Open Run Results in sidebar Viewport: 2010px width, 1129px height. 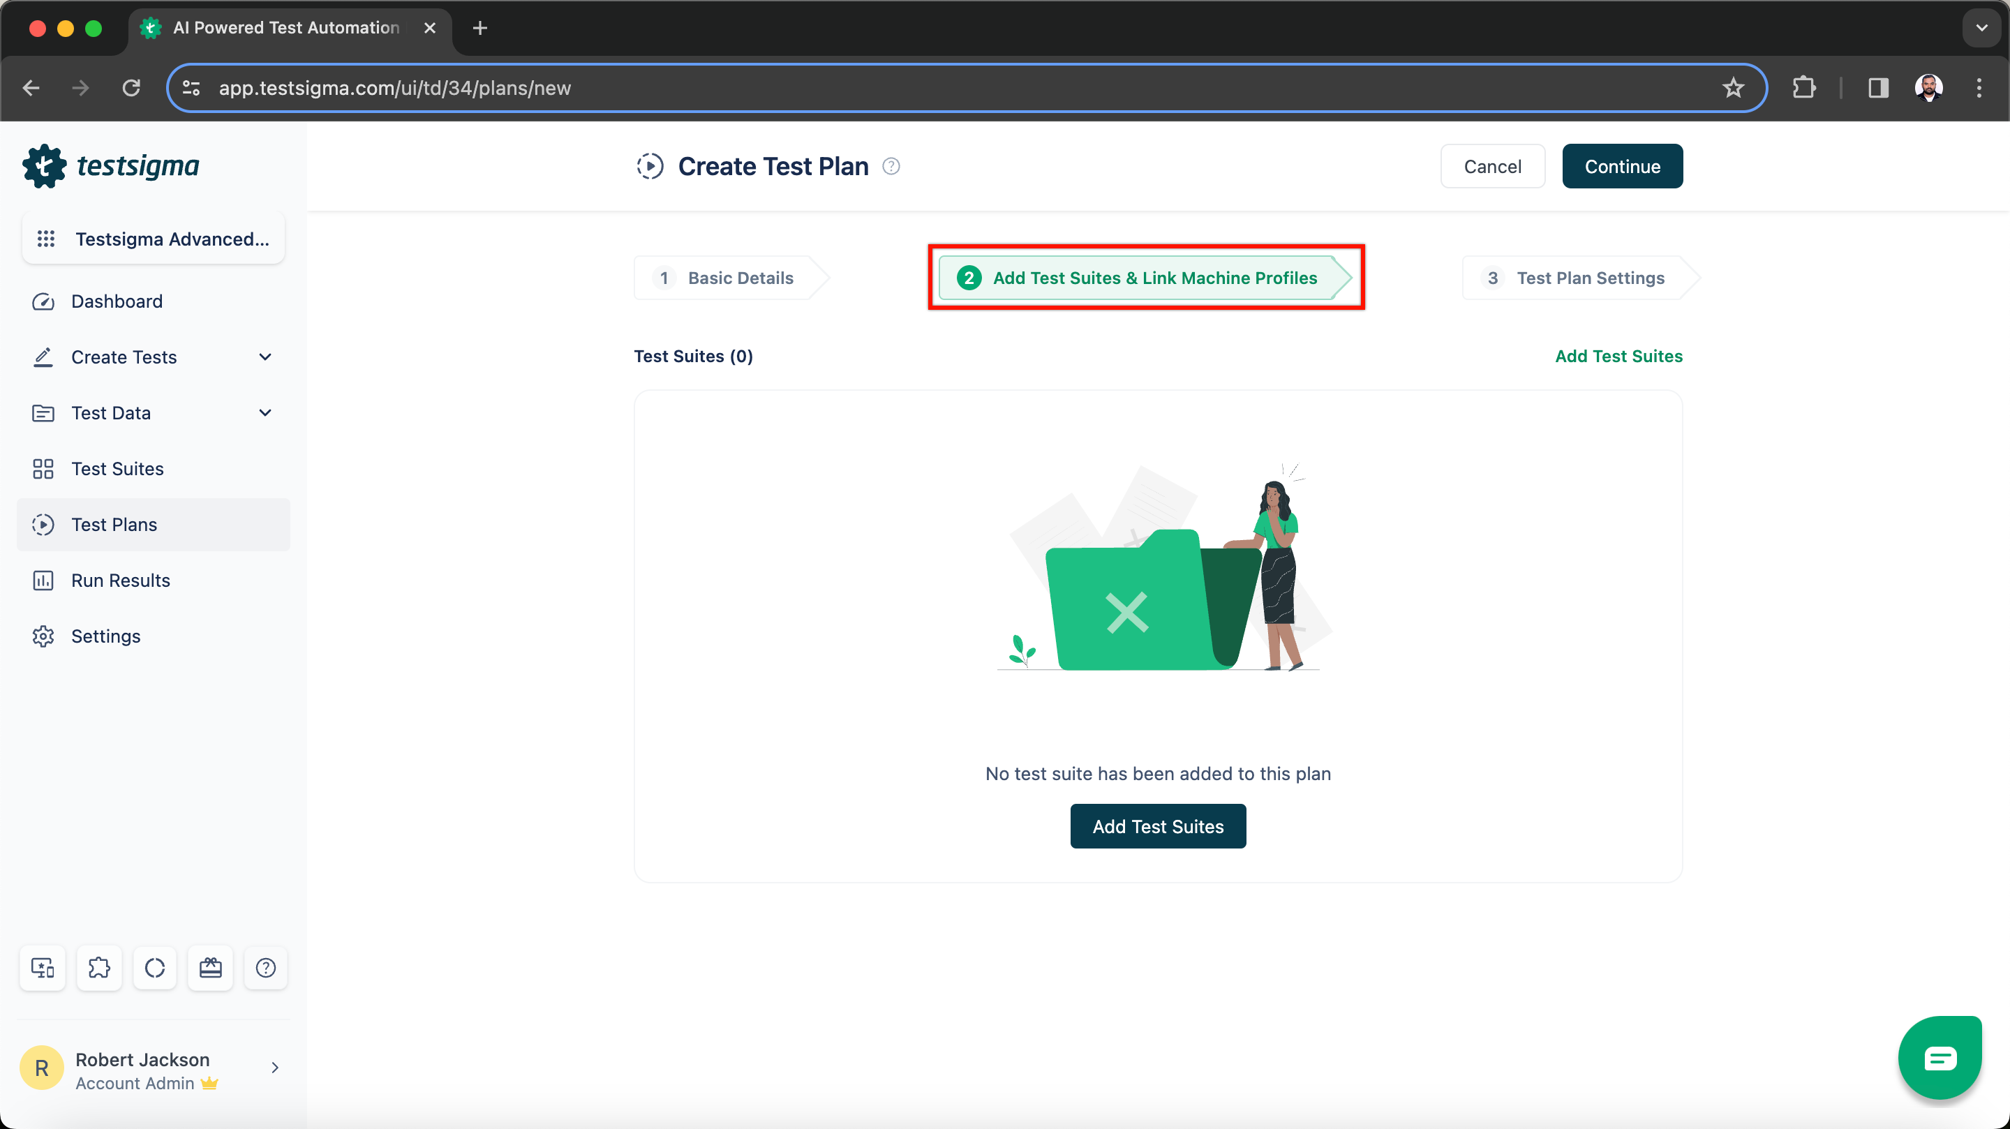click(x=154, y=581)
